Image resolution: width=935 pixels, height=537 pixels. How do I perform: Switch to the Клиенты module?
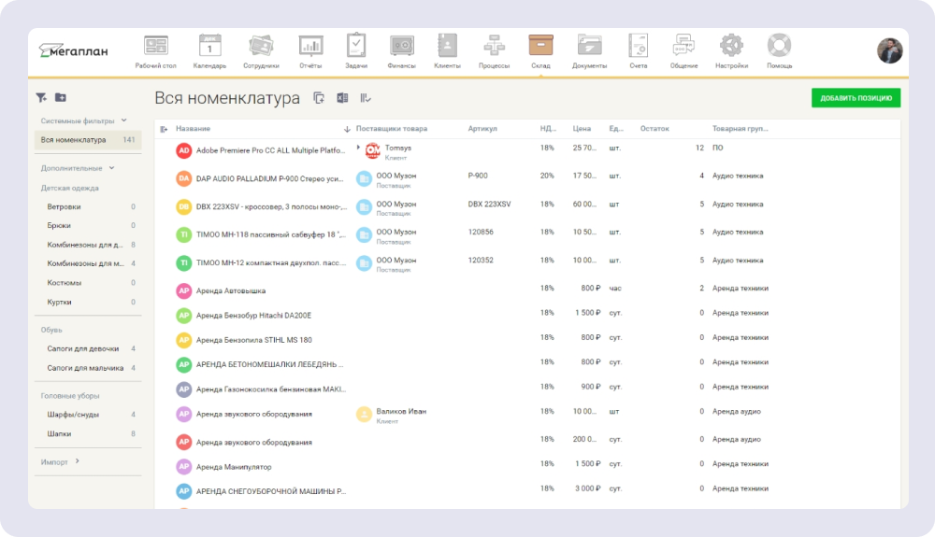click(447, 46)
